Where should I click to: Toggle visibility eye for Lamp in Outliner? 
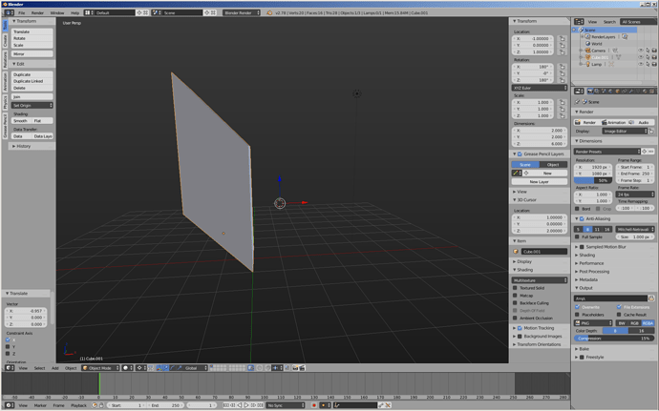tap(641, 64)
